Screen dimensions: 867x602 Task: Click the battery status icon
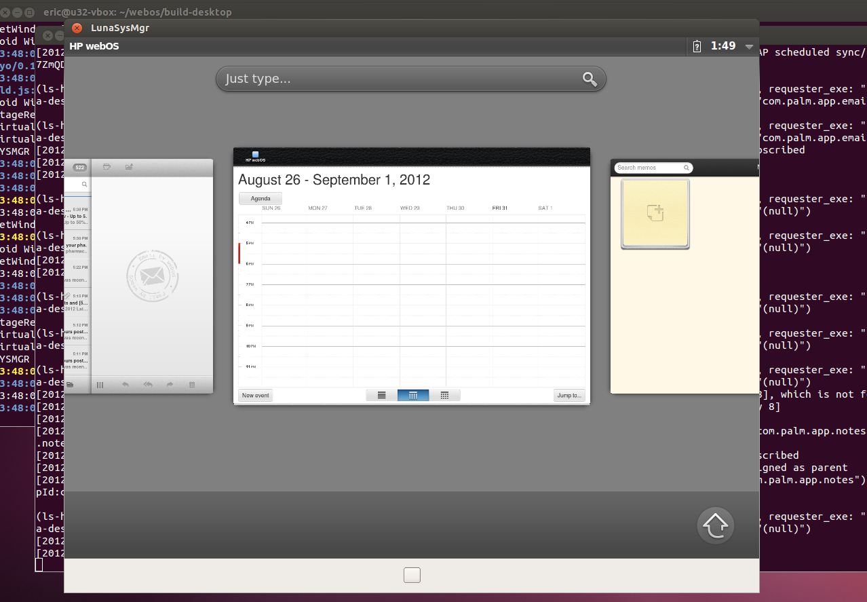697,47
